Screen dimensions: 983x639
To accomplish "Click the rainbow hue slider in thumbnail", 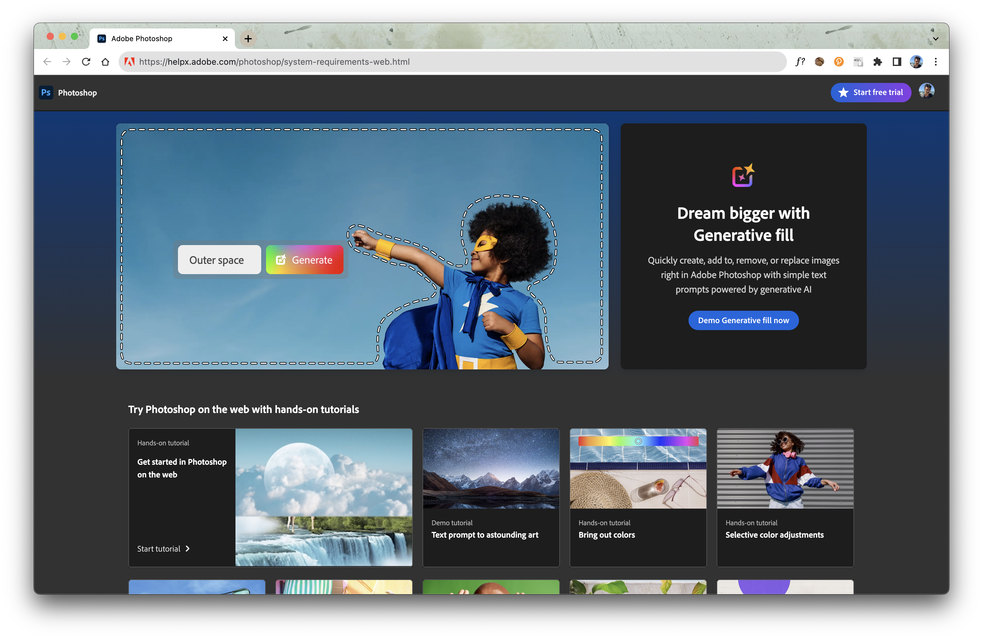I will click(638, 441).
